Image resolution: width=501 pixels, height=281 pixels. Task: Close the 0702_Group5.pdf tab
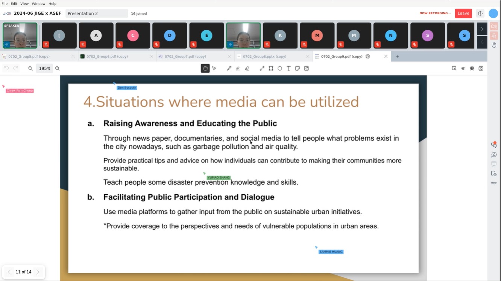coord(73,56)
